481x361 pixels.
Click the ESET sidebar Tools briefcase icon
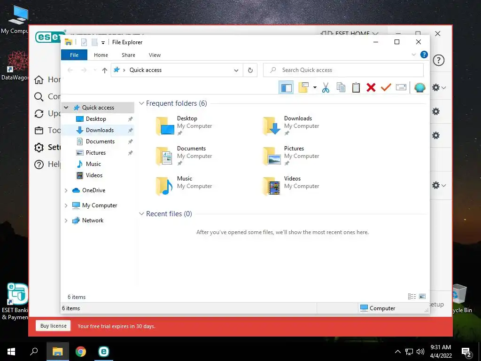click(39, 131)
